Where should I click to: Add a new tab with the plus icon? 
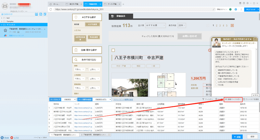pos(123,4)
